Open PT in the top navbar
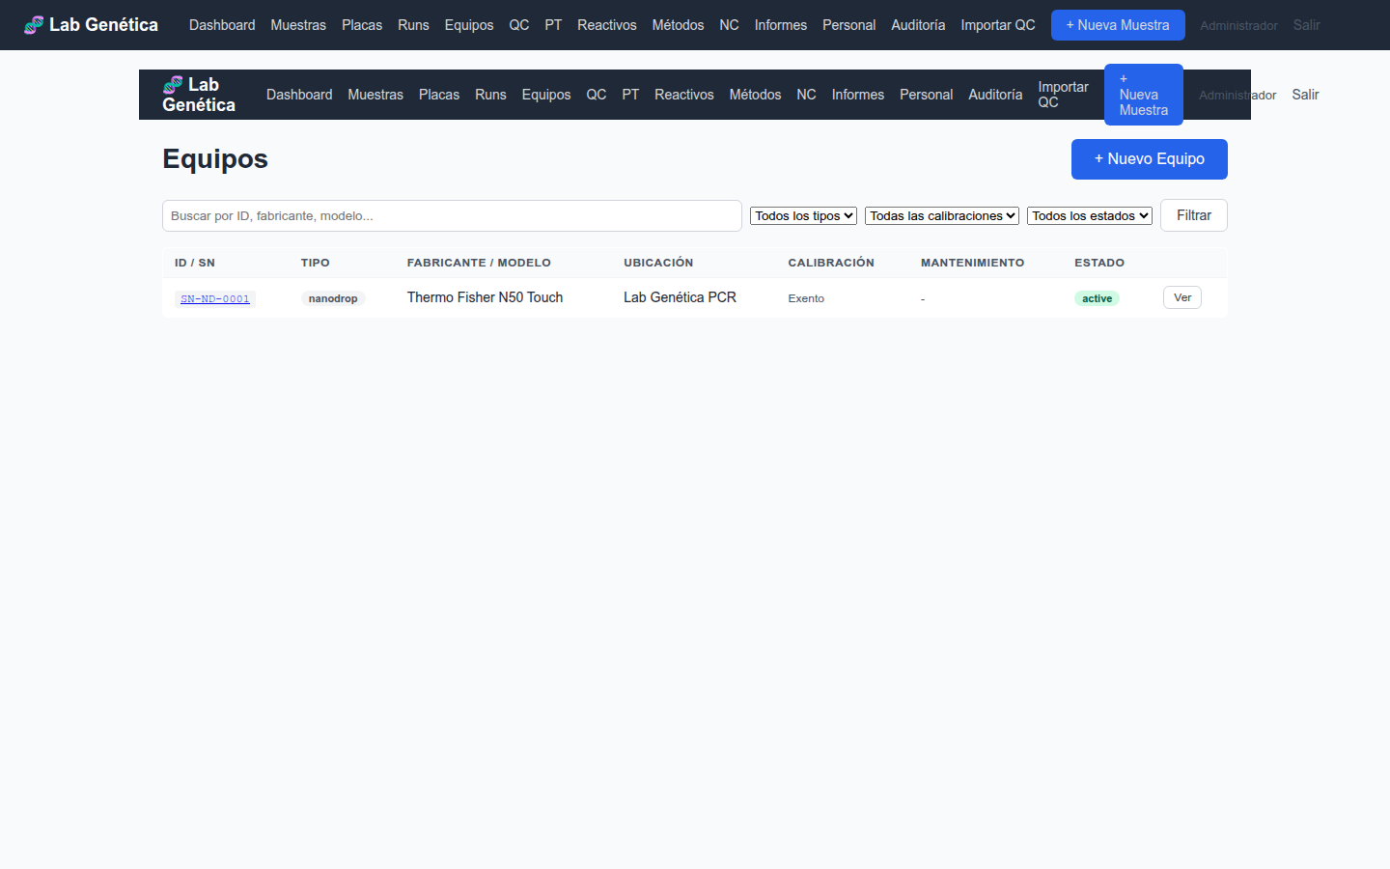Viewport: 1390px width, 869px height. 553,25
